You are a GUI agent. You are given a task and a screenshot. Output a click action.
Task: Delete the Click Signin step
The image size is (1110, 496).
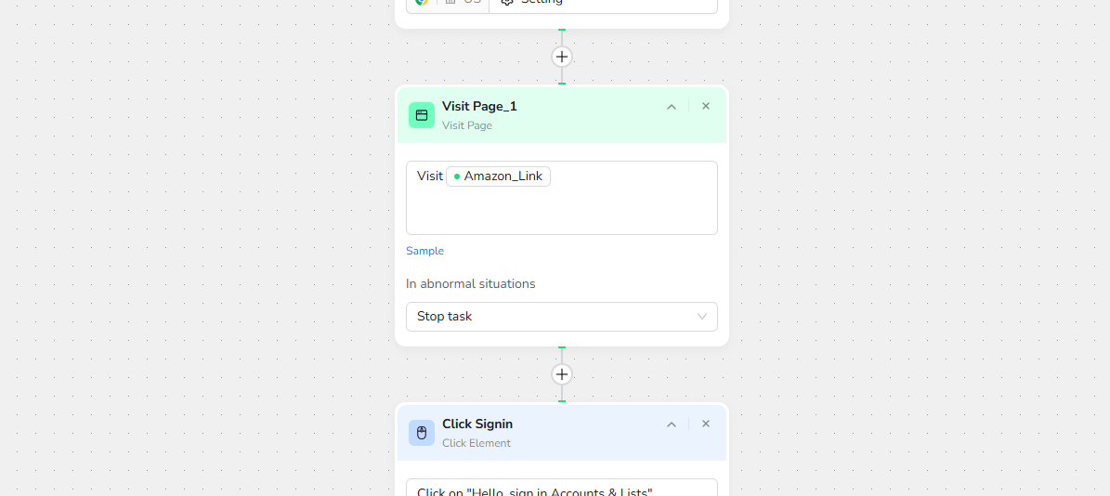[x=706, y=424]
